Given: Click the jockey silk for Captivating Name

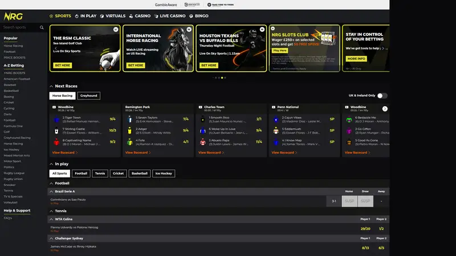Looking at the screenshot, I should (56, 142).
